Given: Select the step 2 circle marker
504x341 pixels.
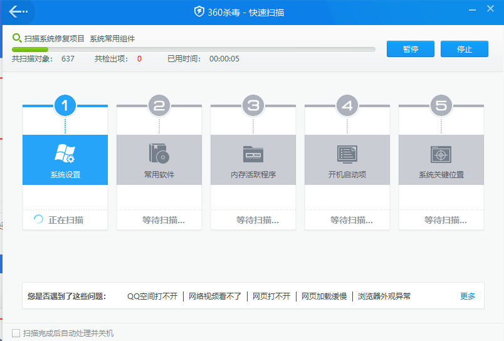Looking at the screenshot, I should point(159,106).
